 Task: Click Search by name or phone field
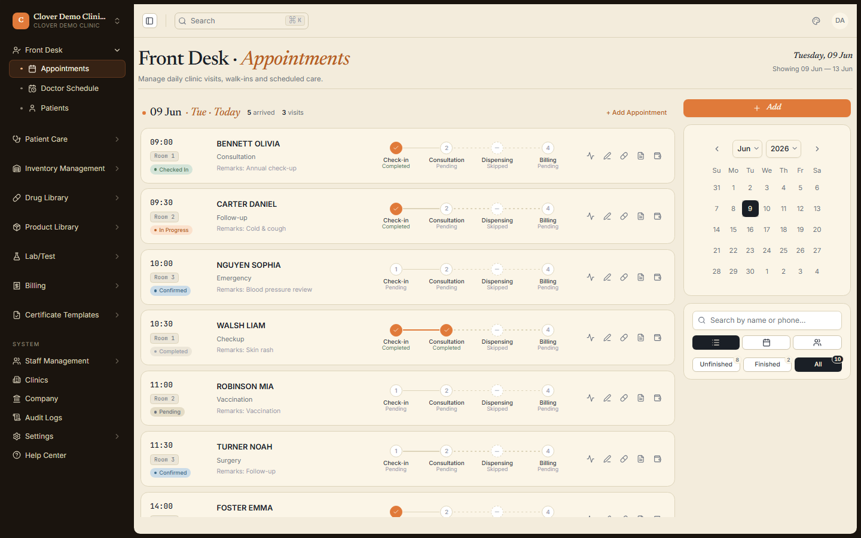pos(767,320)
